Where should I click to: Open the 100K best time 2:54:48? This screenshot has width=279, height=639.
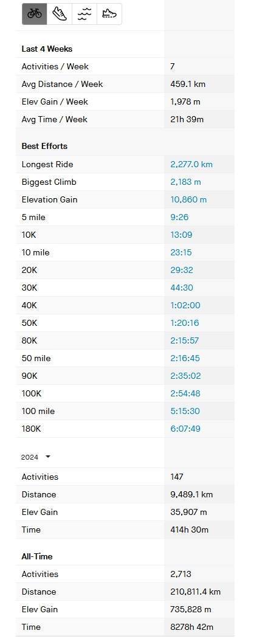[185, 393]
